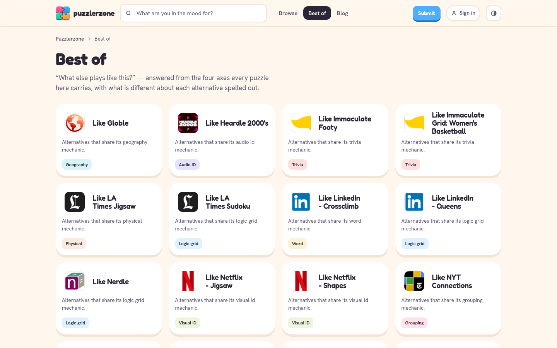Open the Browse menu item
The width and height of the screenshot is (557, 348).
[288, 13]
